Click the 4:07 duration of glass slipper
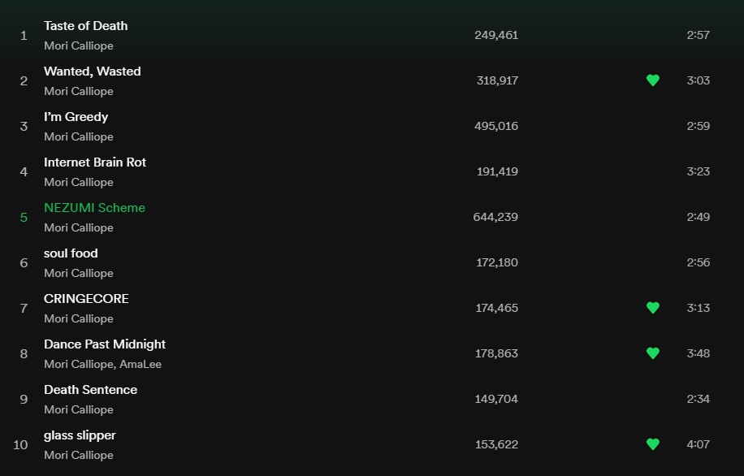 (x=698, y=444)
